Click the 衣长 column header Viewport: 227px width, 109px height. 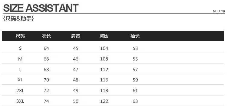46,36
